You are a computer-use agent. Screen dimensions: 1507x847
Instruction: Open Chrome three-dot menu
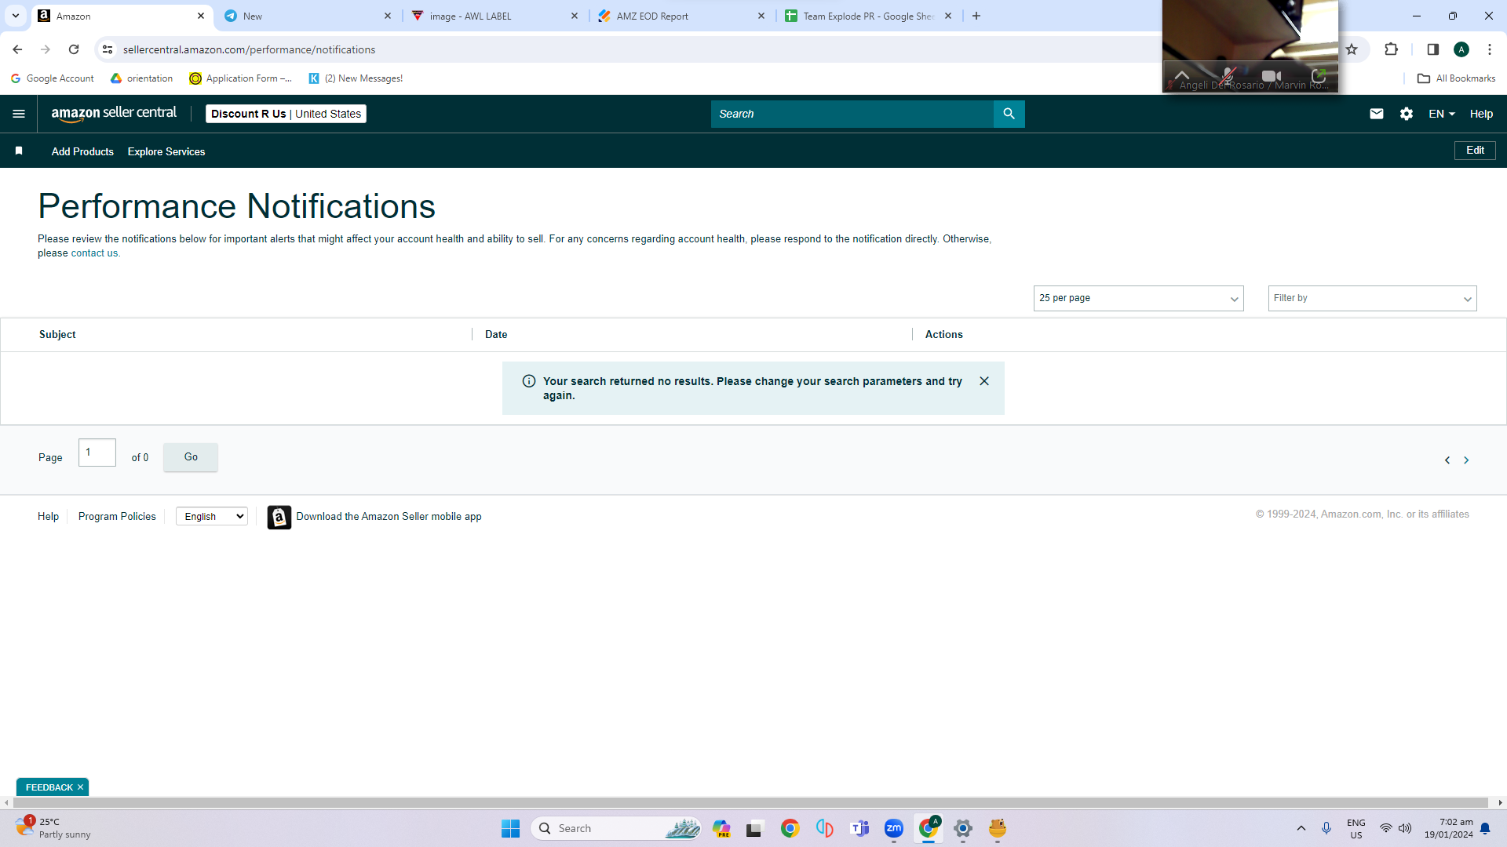(1489, 49)
